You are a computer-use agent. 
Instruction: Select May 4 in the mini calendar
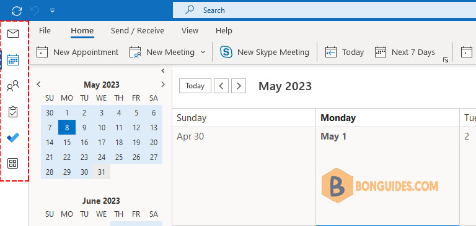click(119, 113)
